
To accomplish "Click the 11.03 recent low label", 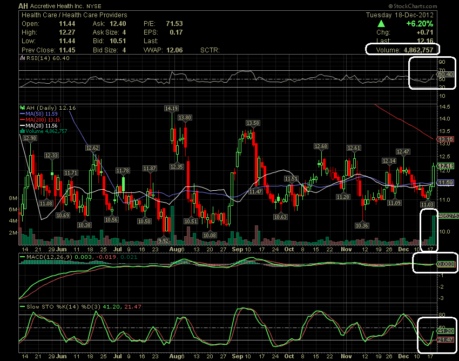I will point(427,204).
